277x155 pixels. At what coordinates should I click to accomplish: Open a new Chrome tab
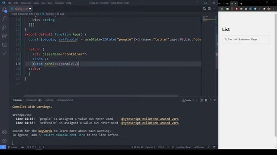[x=241, y=4]
